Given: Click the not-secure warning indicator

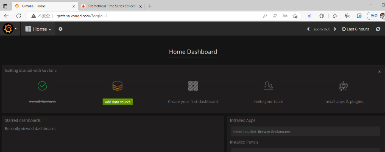Looking at the screenshot, I should click(x=41, y=16).
